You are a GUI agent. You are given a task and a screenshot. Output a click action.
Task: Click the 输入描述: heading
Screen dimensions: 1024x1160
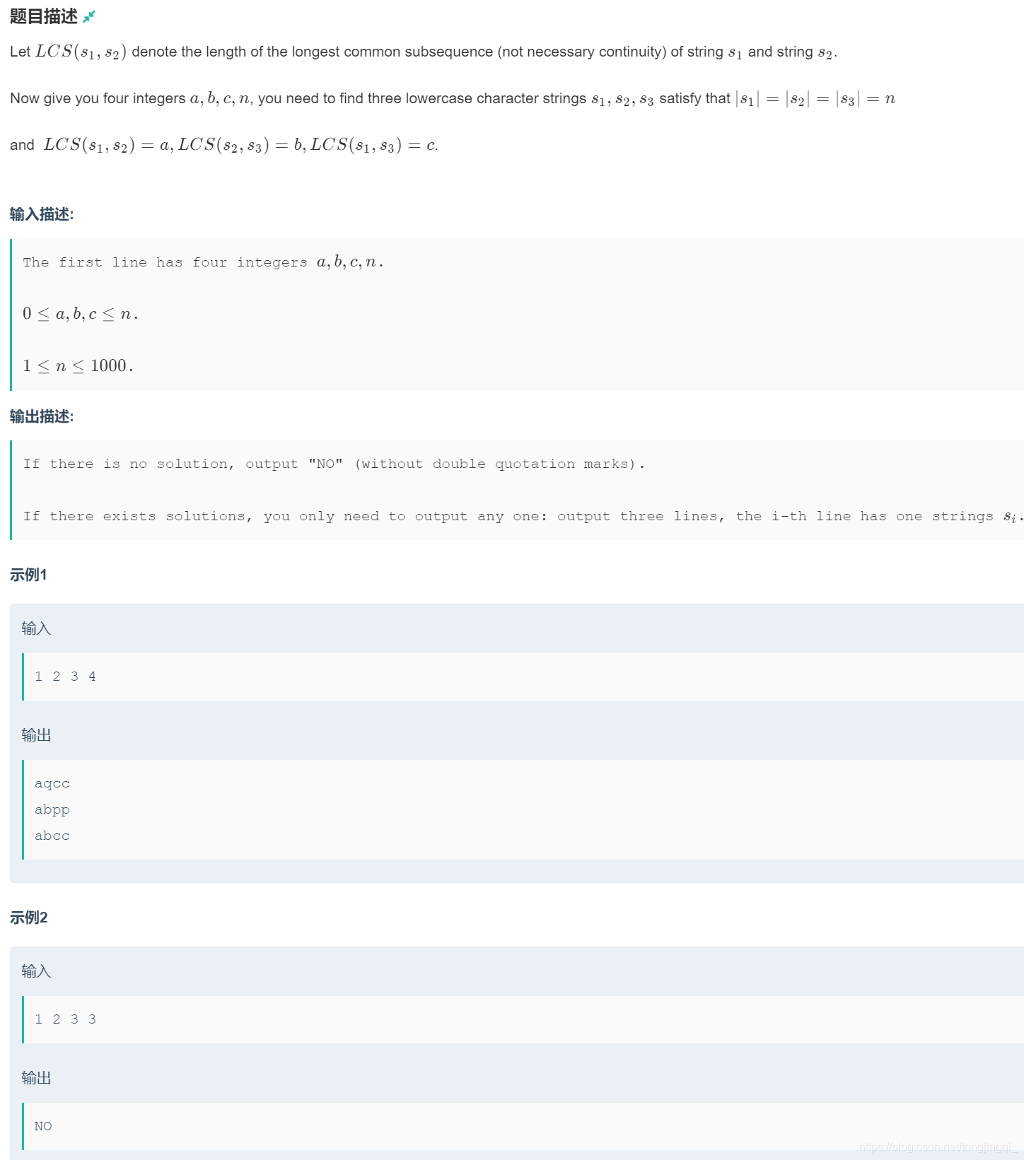click(x=42, y=214)
